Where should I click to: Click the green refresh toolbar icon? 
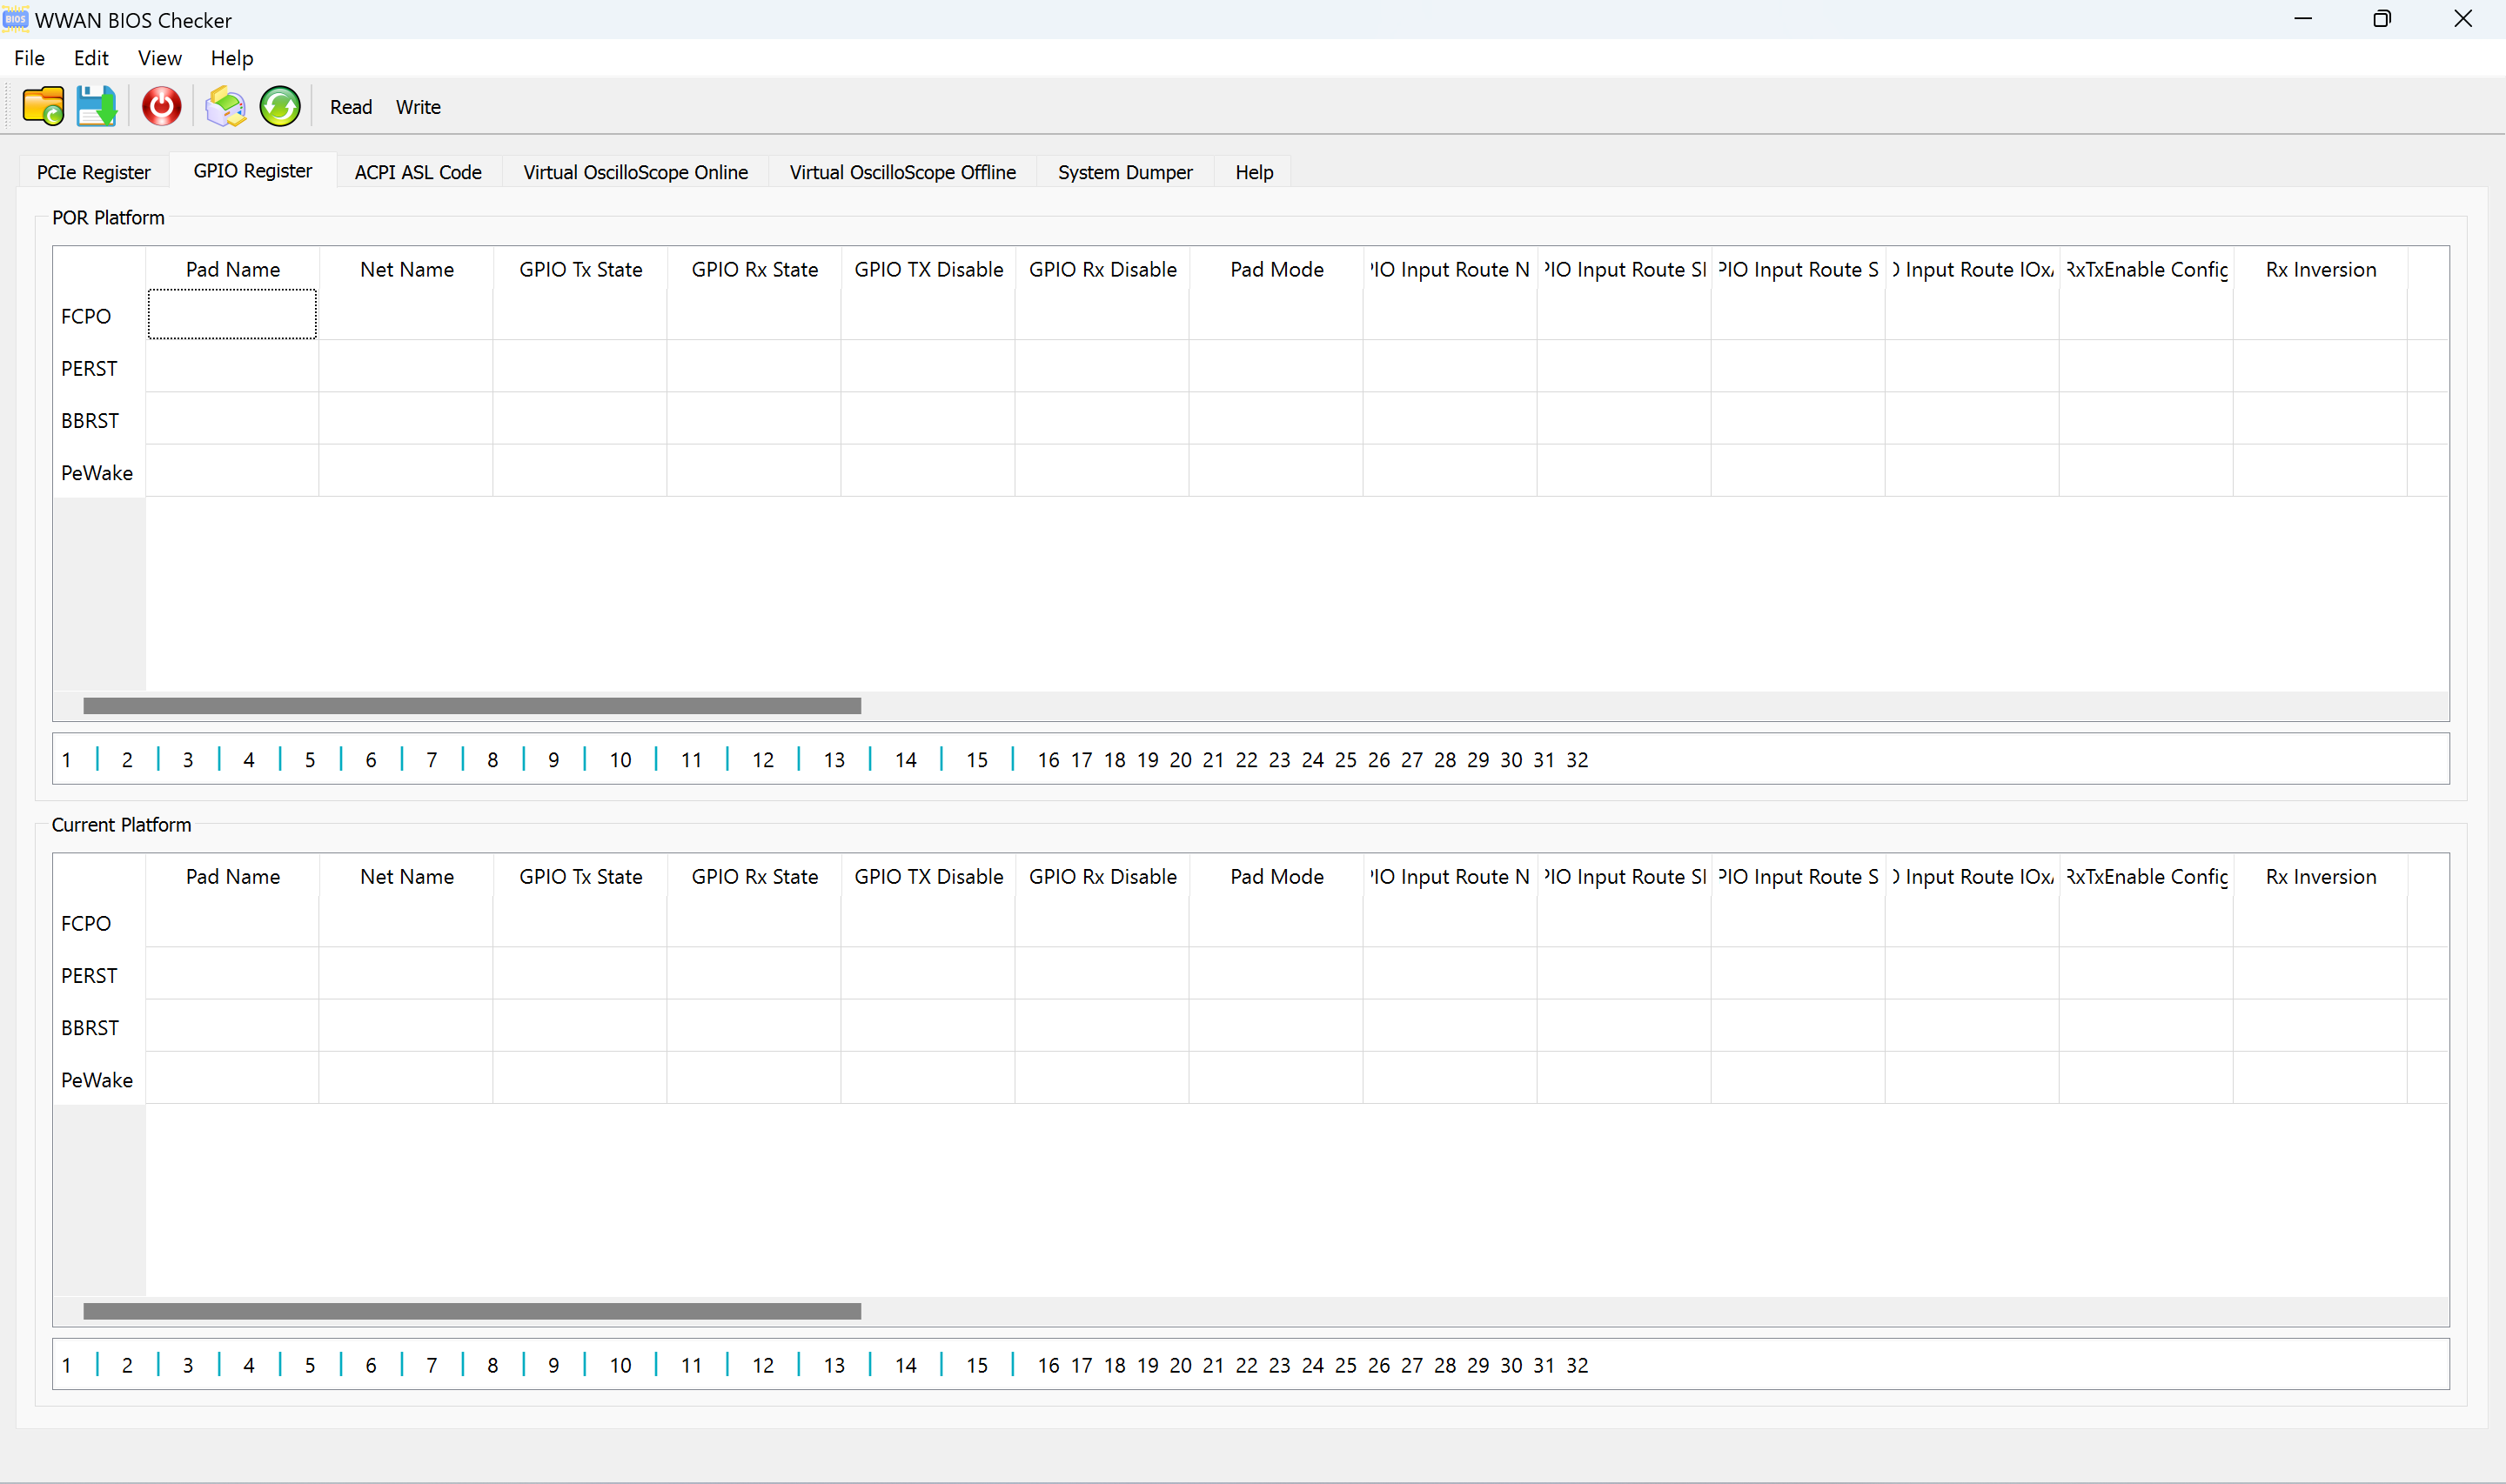[x=280, y=106]
